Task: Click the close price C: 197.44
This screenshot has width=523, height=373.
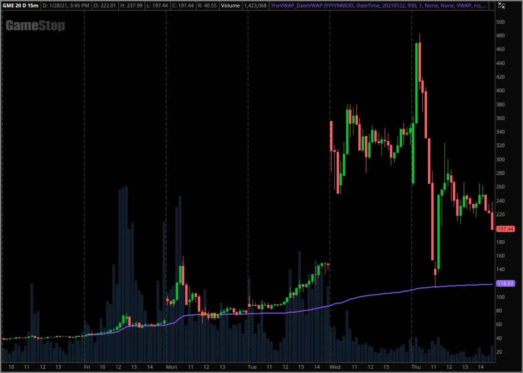Action: click(183, 6)
